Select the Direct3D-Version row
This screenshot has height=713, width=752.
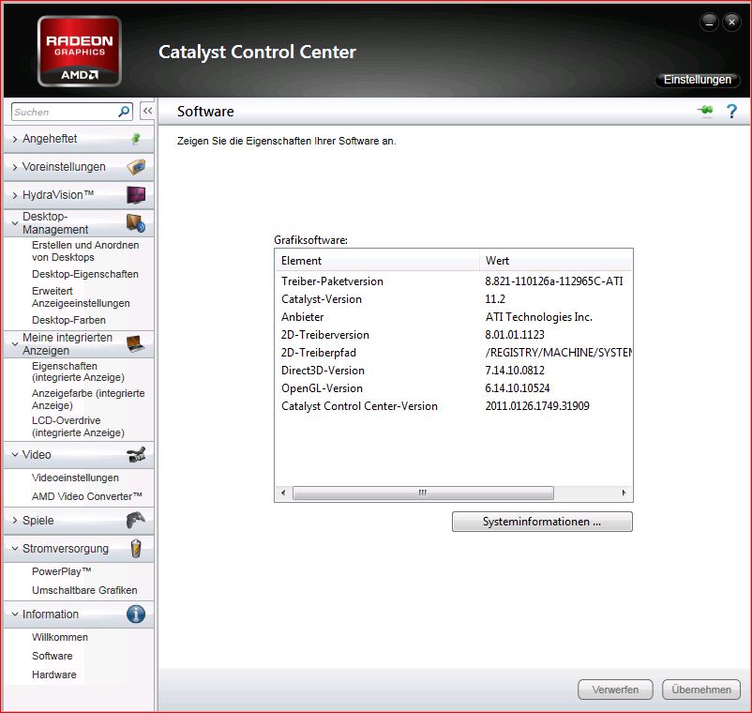pos(454,370)
